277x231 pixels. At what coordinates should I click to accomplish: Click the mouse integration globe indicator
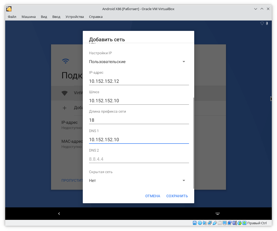[x=240, y=223]
